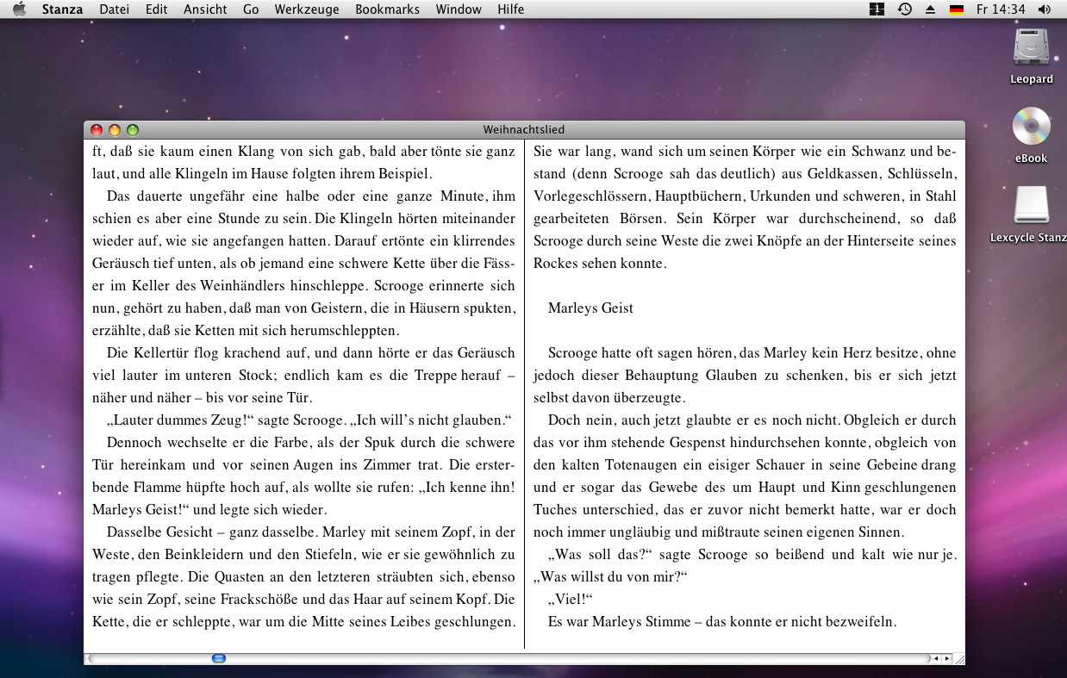Click the words "Rockes sehen konnte."

pos(600,263)
